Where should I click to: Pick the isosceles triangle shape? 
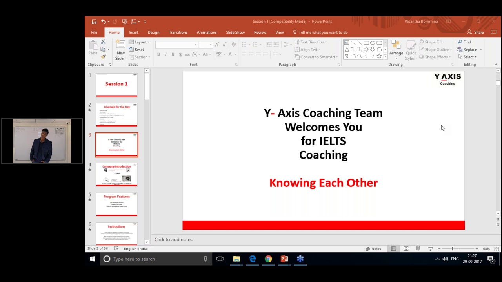click(347, 49)
